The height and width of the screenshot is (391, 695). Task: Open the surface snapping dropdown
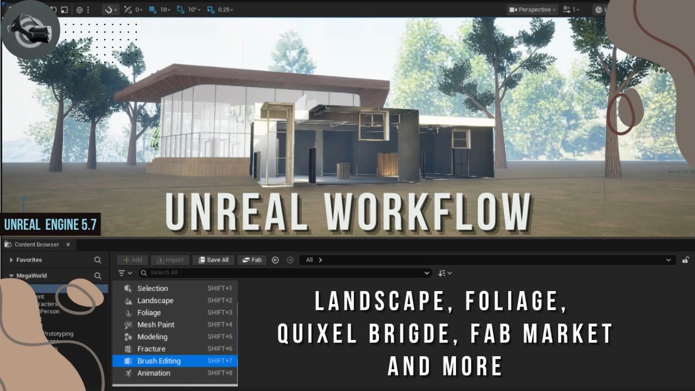tap(110, 10)
